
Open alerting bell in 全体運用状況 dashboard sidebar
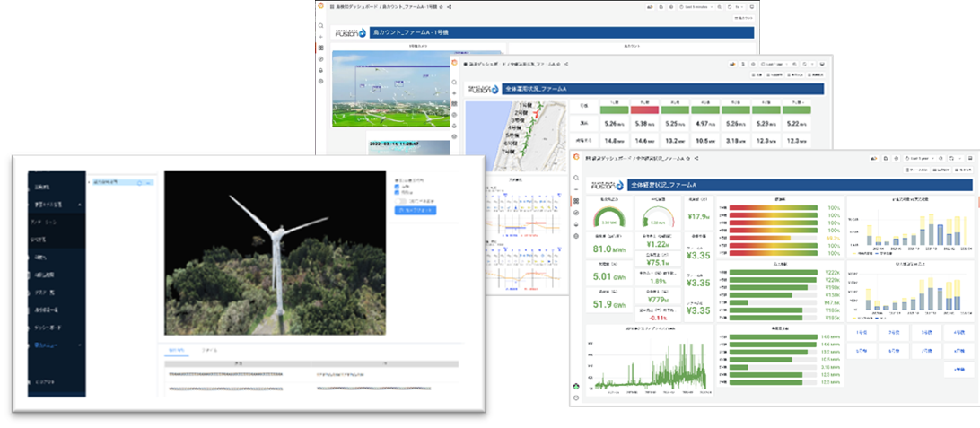(x=454, y=126)
